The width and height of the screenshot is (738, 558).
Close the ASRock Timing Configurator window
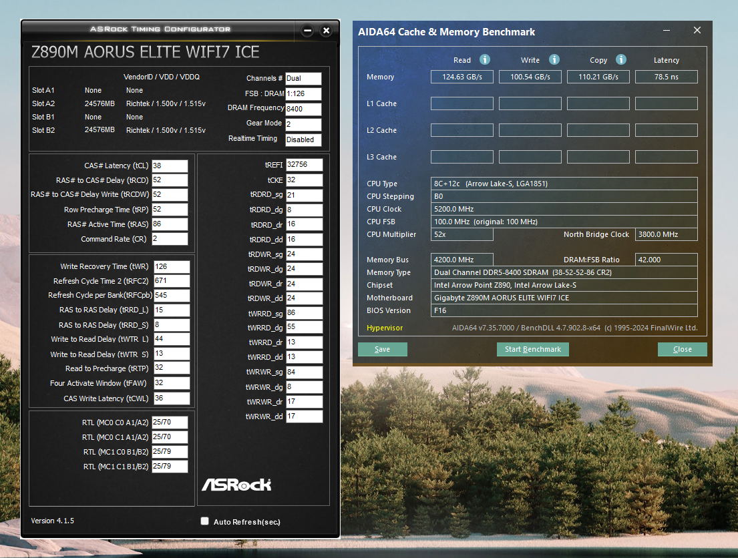point(326,31)
